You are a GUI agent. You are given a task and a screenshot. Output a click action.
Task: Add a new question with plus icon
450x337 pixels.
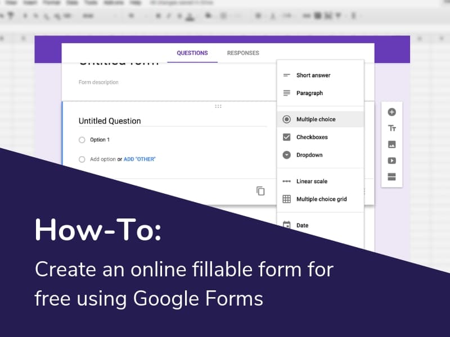pyautogui.click(x=391, y=112)
